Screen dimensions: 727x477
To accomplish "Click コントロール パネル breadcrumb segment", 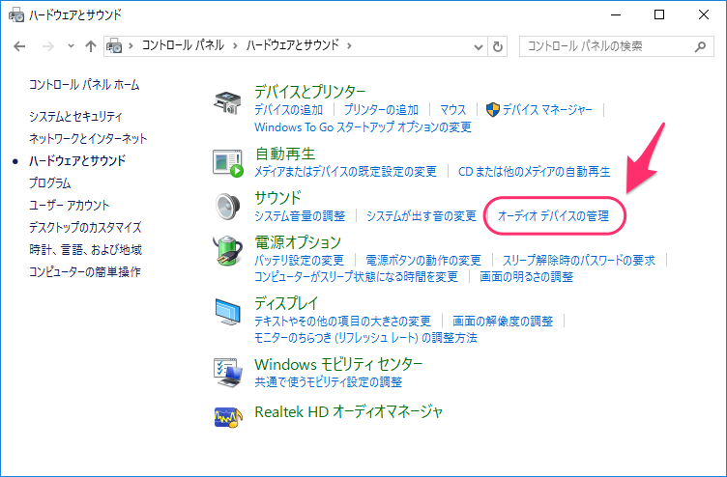I will (183, 45).
